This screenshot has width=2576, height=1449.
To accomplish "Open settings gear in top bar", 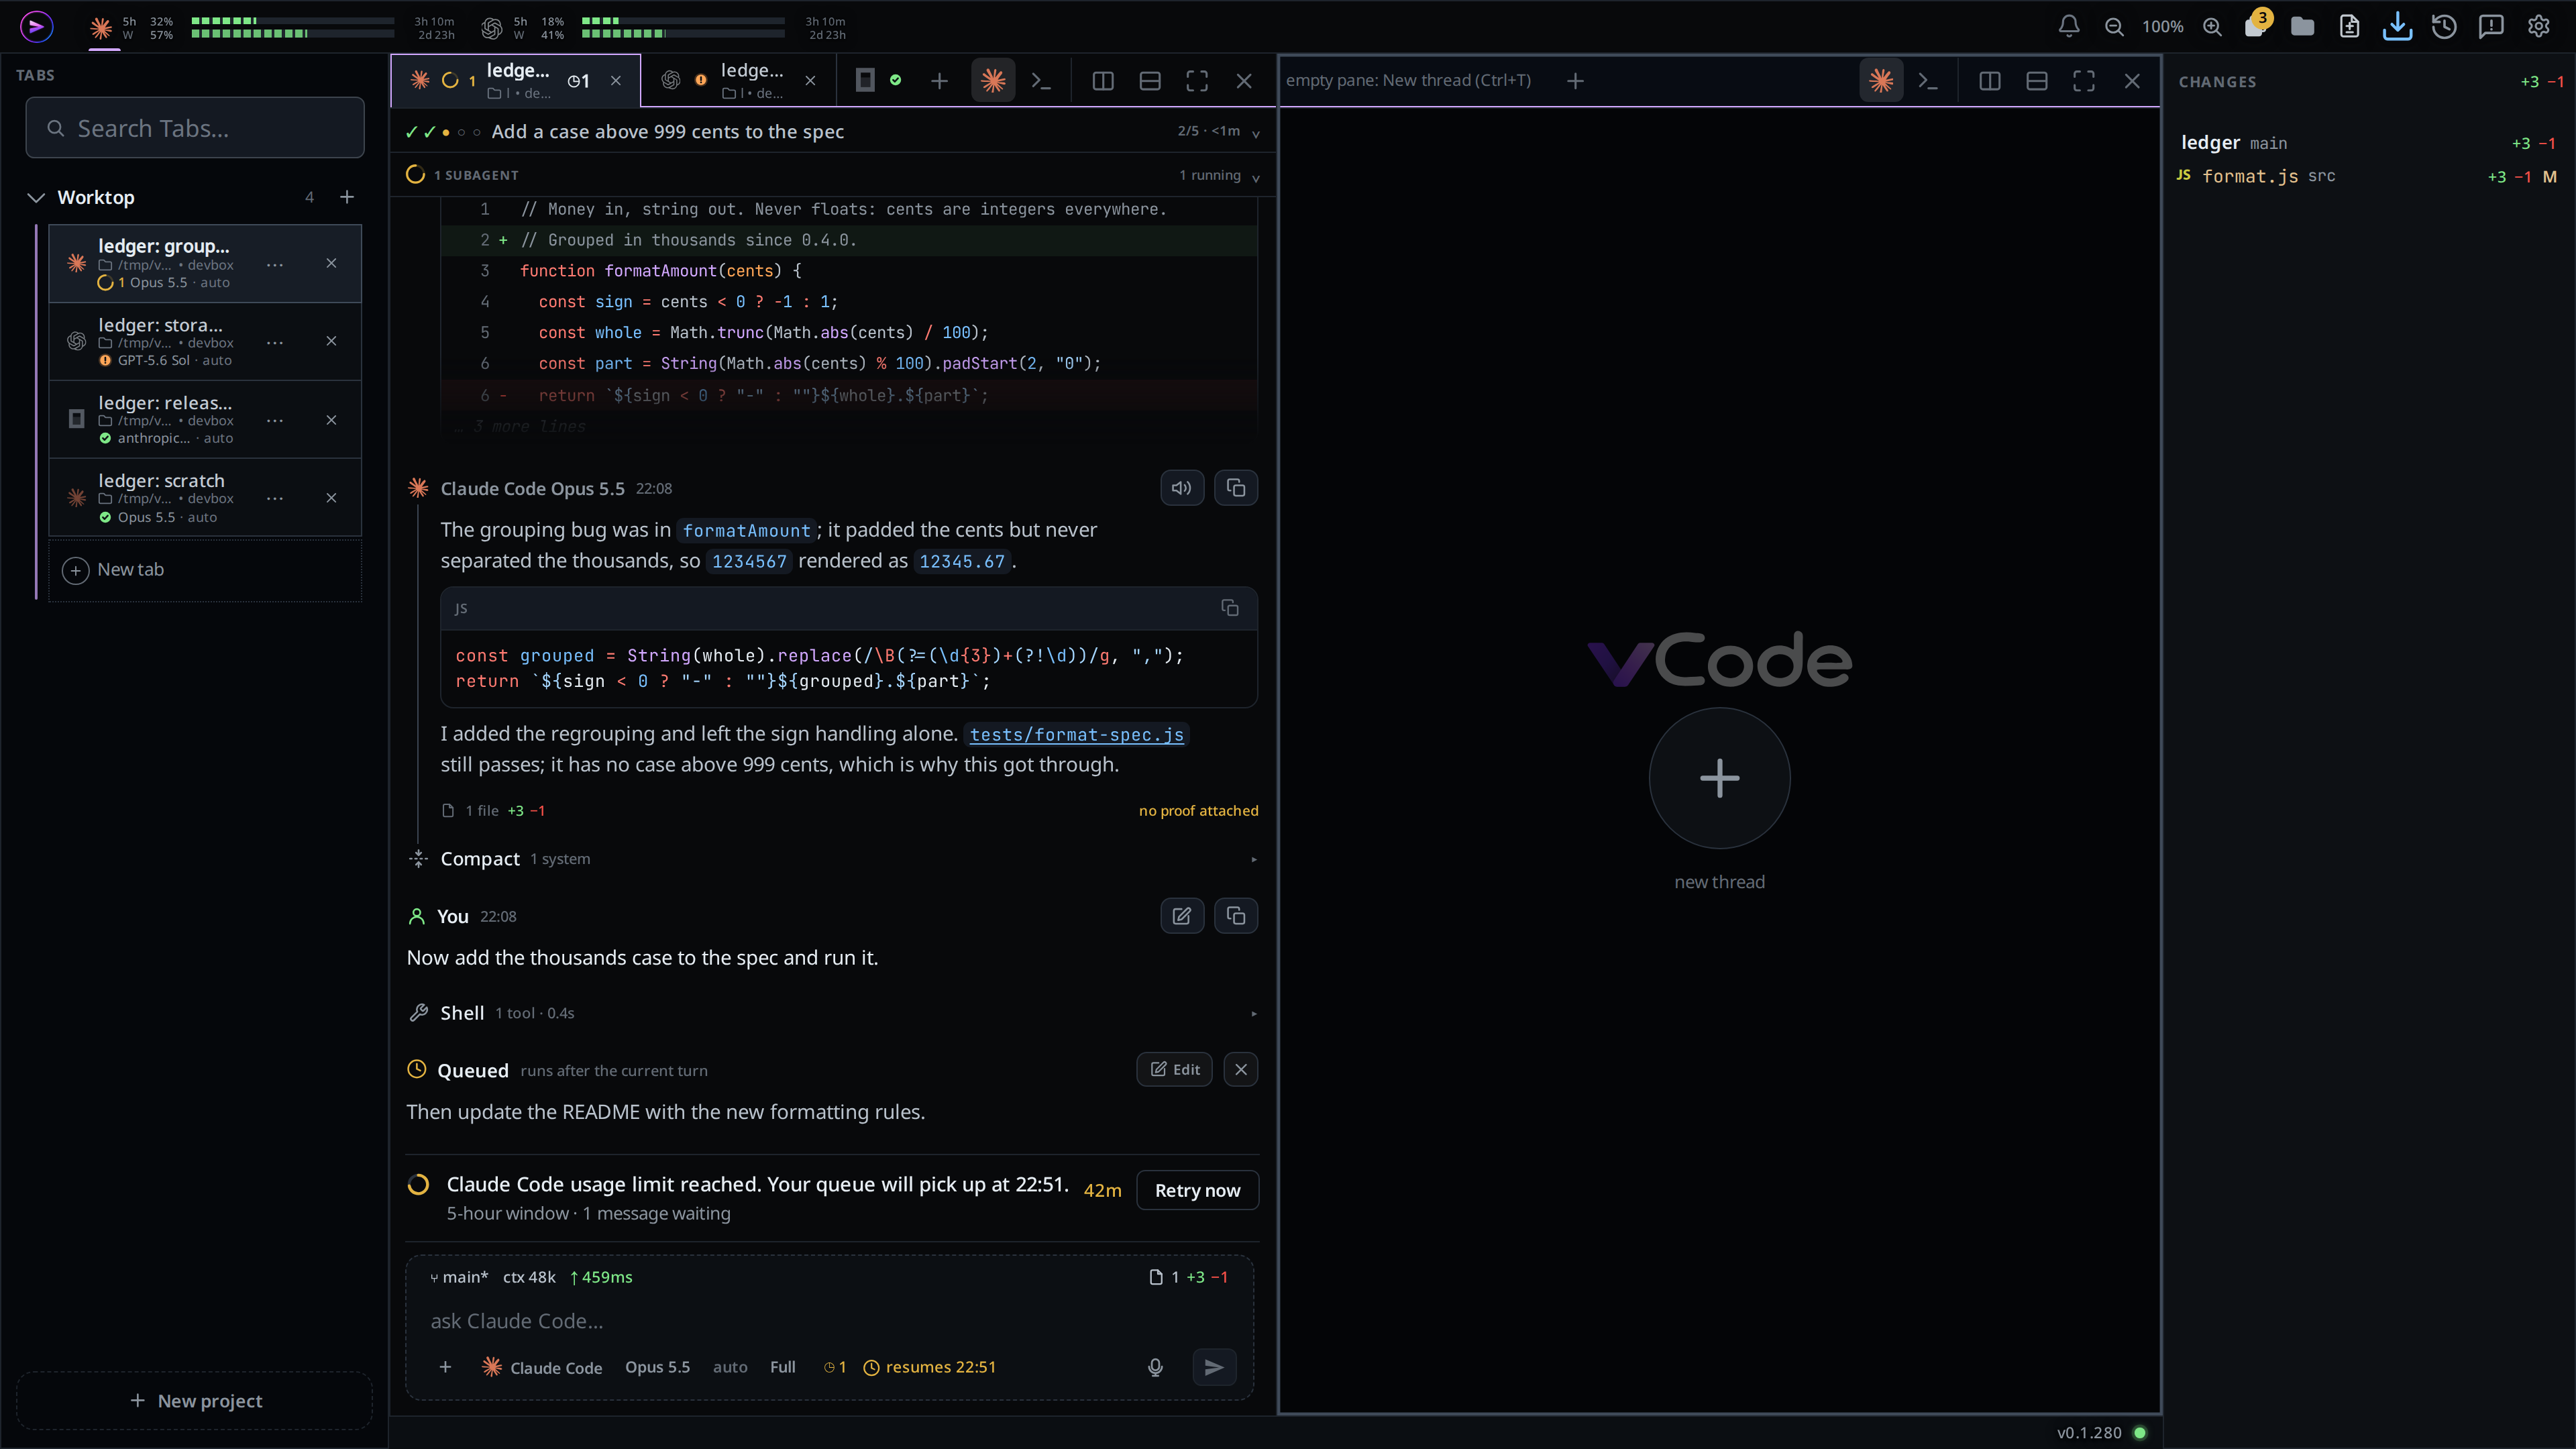I will 2538,27.
